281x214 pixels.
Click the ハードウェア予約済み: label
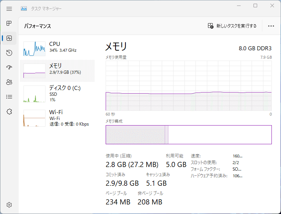click(x=209, y=176)
